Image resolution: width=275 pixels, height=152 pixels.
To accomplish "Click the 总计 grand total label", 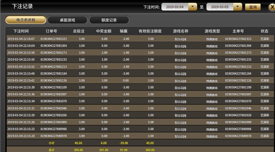I will [x=52, y=150].
